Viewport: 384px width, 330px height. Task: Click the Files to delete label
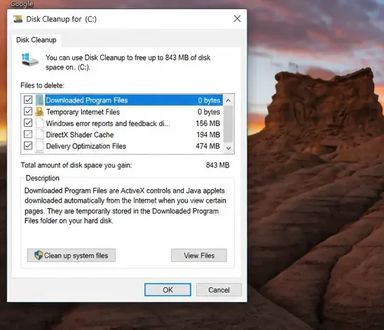42,85
